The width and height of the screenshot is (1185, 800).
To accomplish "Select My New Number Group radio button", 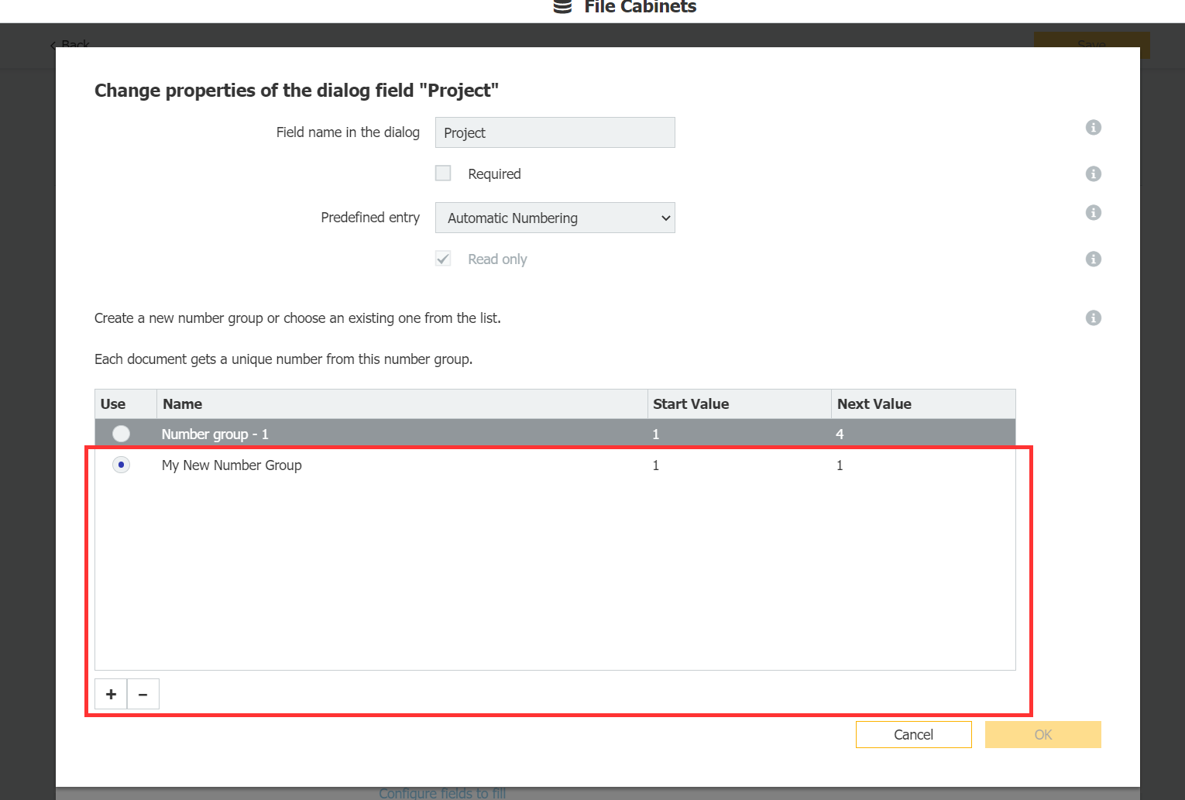I will click(121, 465).
